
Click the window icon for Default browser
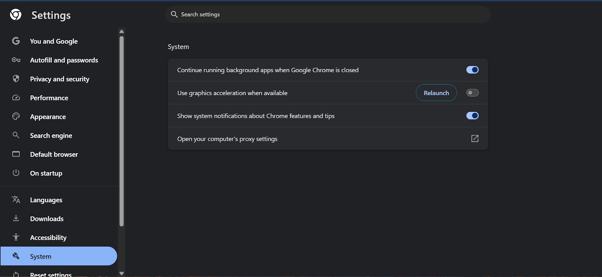click(x=16, y=154)
